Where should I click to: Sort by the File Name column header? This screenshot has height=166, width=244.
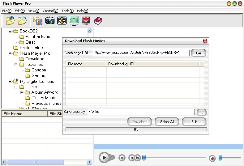[x=24, y=114]
